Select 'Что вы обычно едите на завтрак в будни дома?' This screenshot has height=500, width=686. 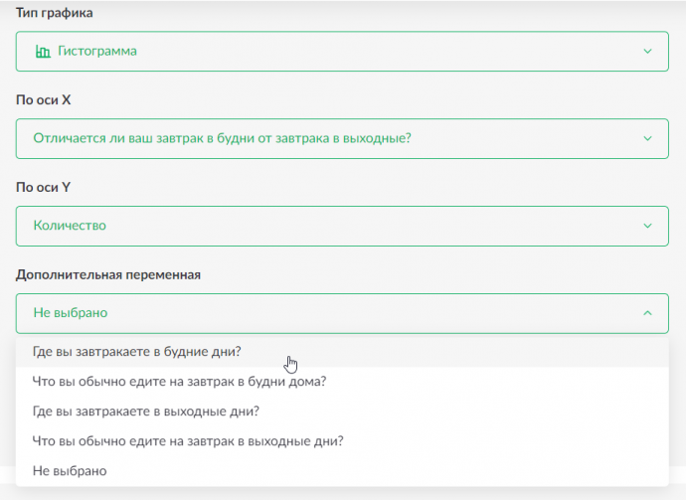coord(342,382)
